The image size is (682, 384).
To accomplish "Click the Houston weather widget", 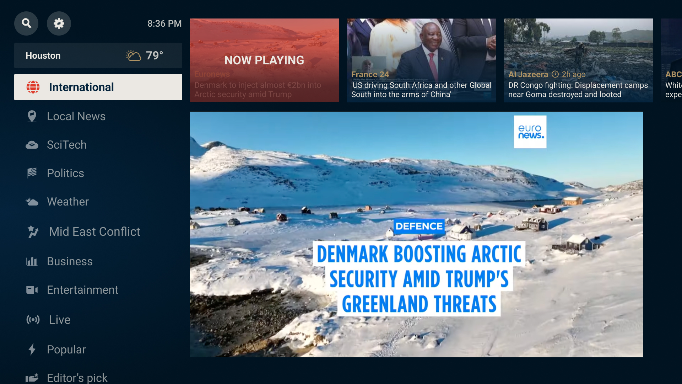I will pyautogui.click(x=98, y=55).
